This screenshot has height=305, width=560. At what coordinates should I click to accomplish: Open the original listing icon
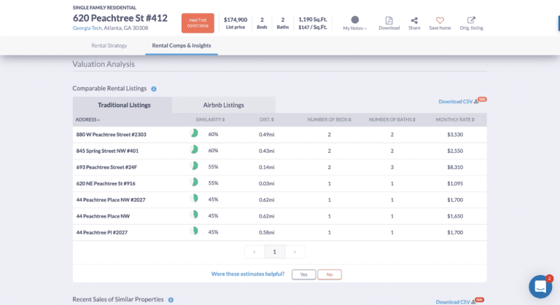click(471, 21)
